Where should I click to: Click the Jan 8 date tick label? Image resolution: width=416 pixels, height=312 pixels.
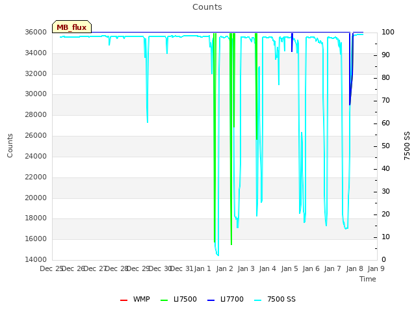point(354,268)
